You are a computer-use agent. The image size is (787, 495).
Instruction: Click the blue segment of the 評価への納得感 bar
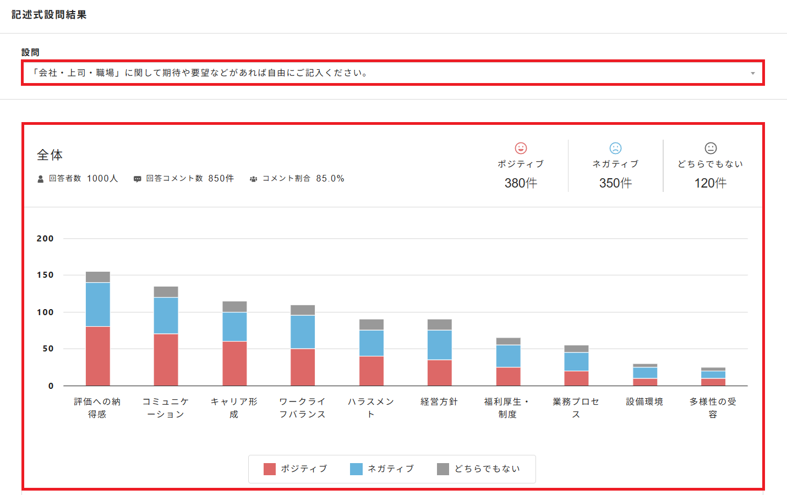(98, 305)
